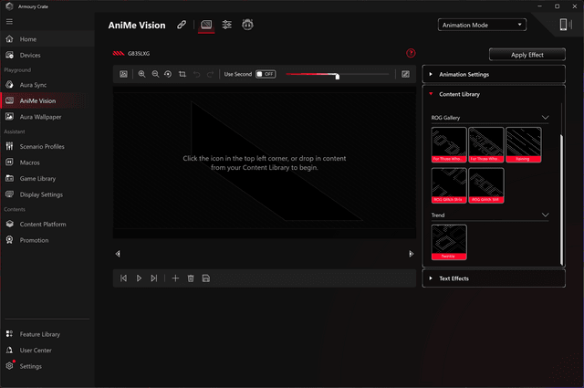Image resolution: width=584 pixels, height=388 pixels.
Task: Click the import image icon in the toolbar
Action: [x=124, y=74]
